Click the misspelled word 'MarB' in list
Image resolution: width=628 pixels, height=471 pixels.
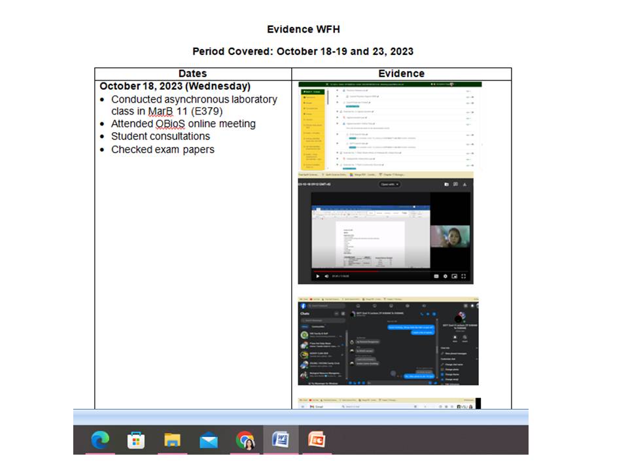coord(160,111)
